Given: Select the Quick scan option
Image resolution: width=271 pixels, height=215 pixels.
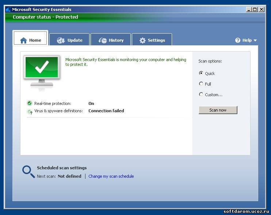Looking at the screenshot, I should point(201,73).
